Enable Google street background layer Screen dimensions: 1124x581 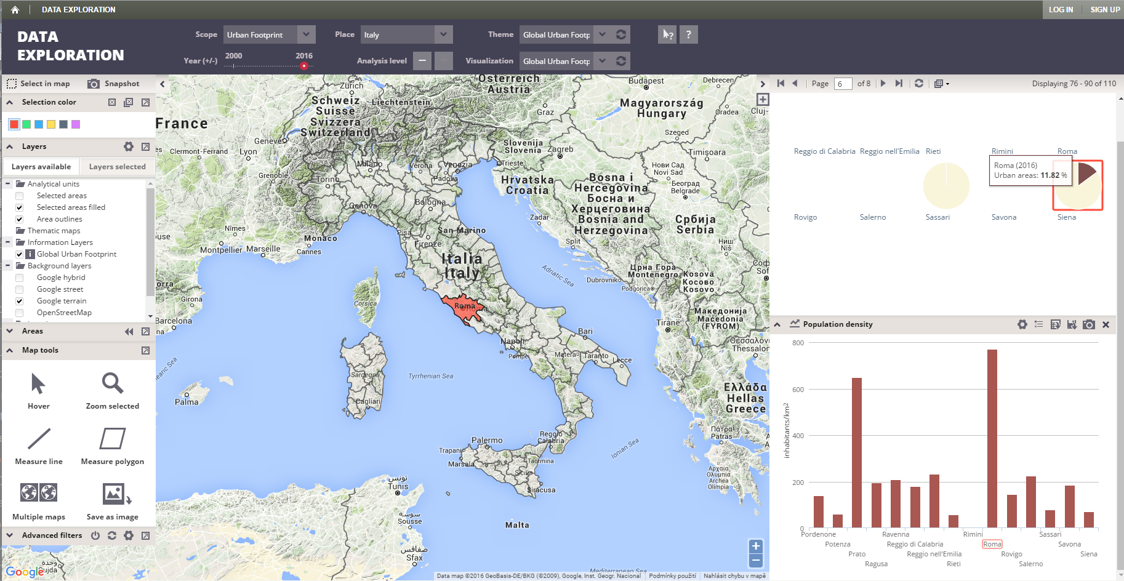20,289
